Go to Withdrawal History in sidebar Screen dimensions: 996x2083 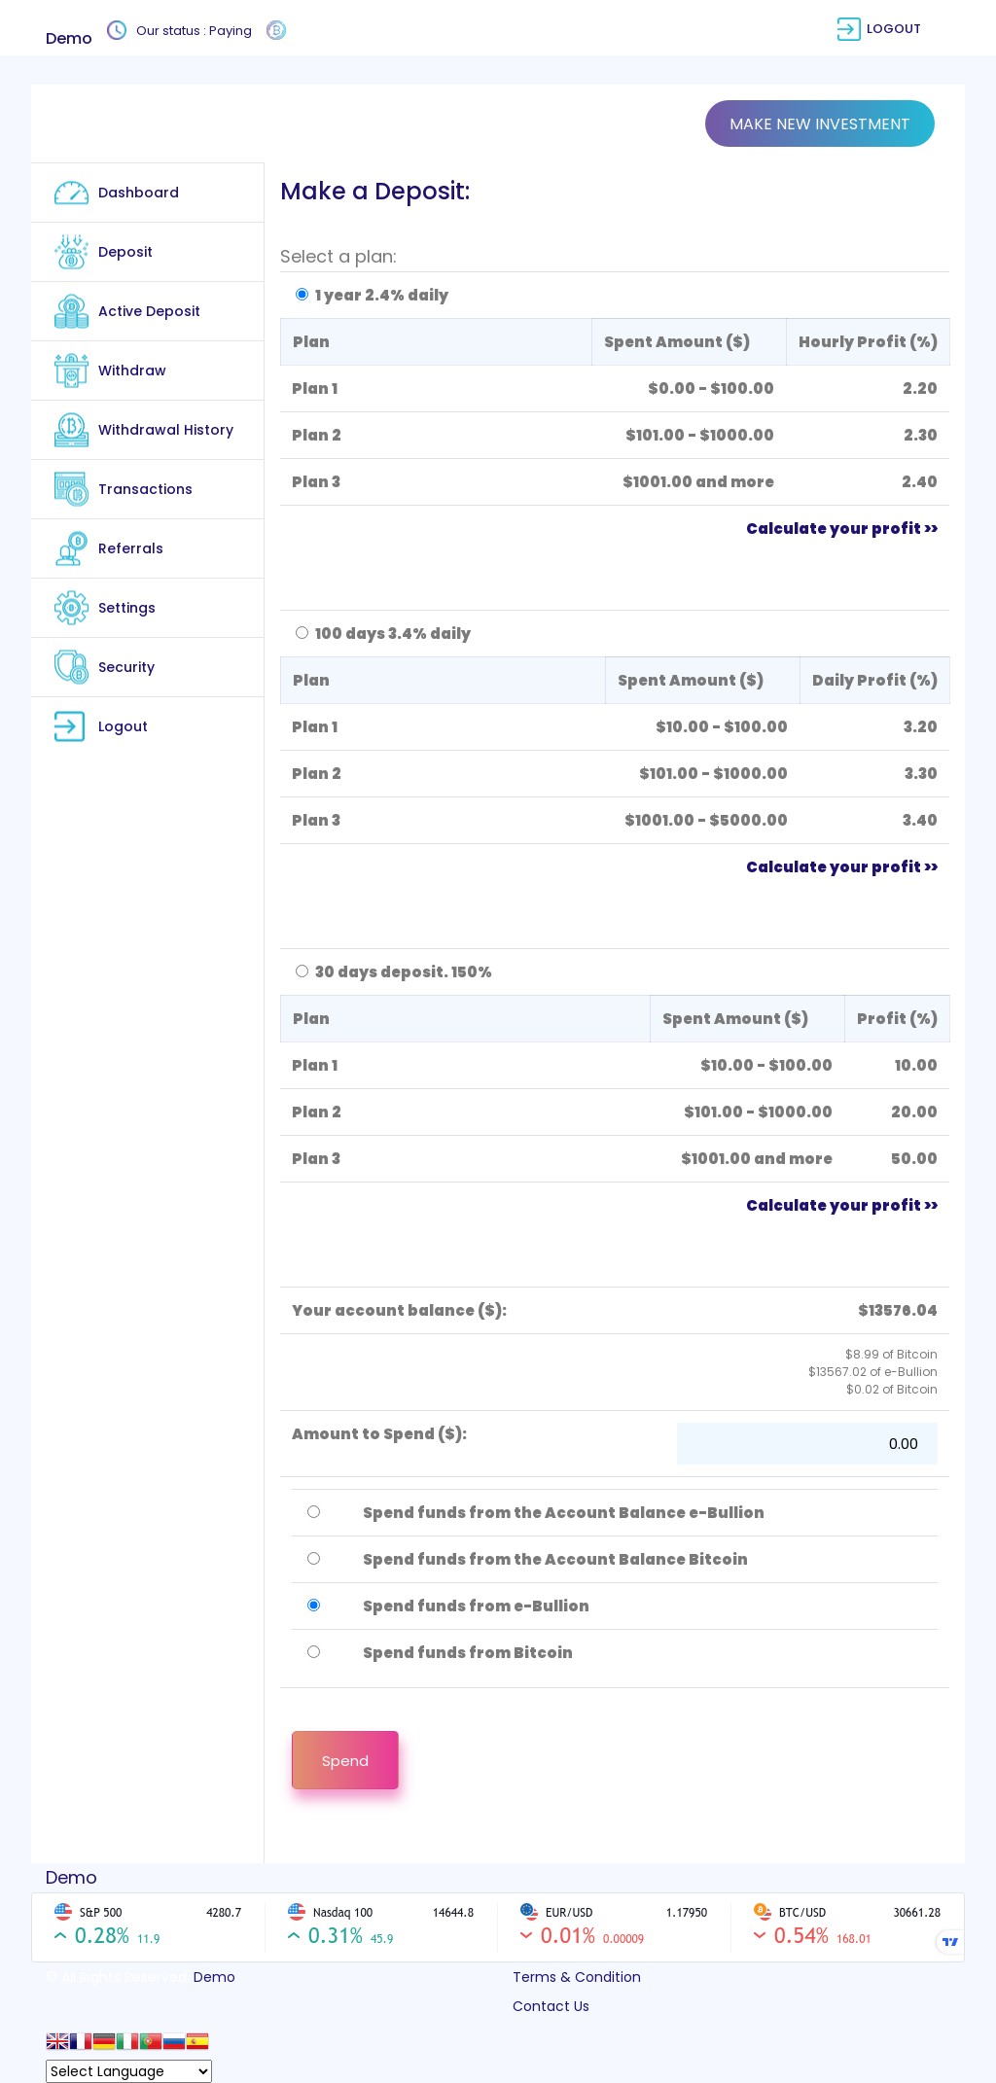tap(165, 430)
